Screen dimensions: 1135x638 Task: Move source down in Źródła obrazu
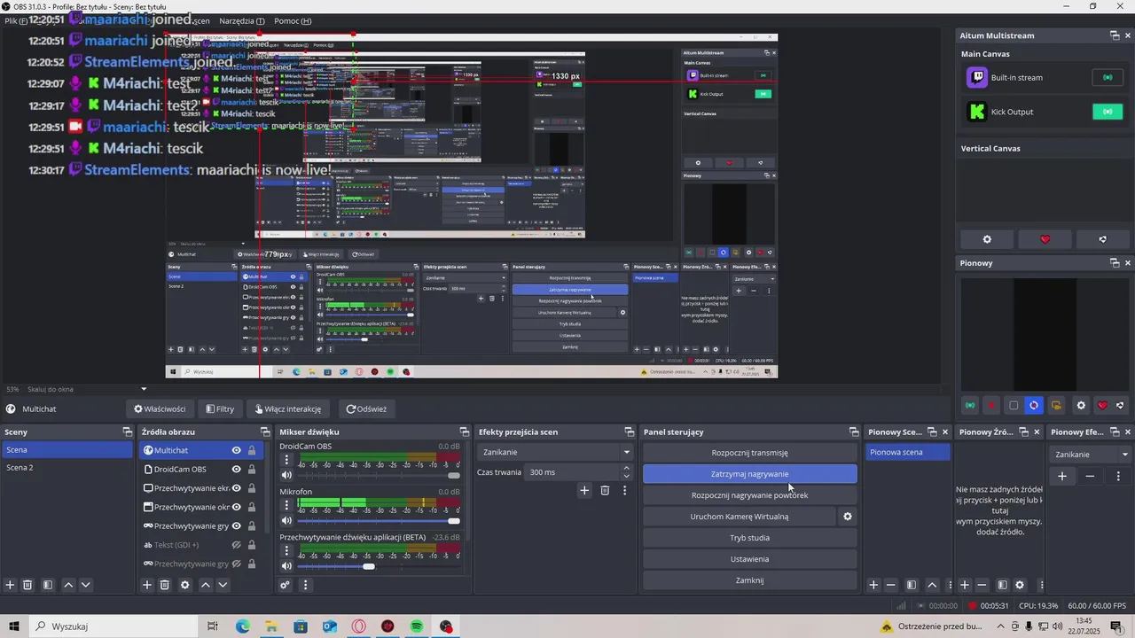point(223,585)
